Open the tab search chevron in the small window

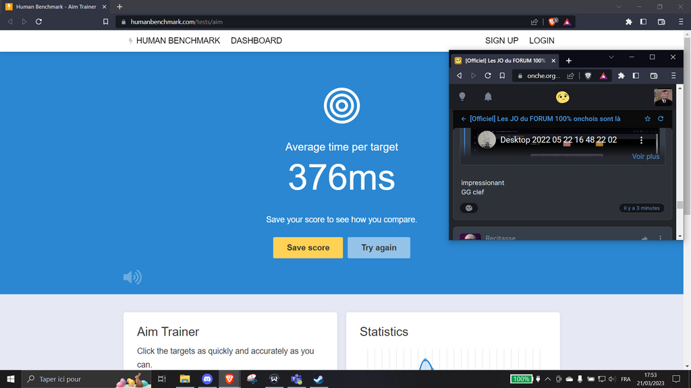pos(611,58)
